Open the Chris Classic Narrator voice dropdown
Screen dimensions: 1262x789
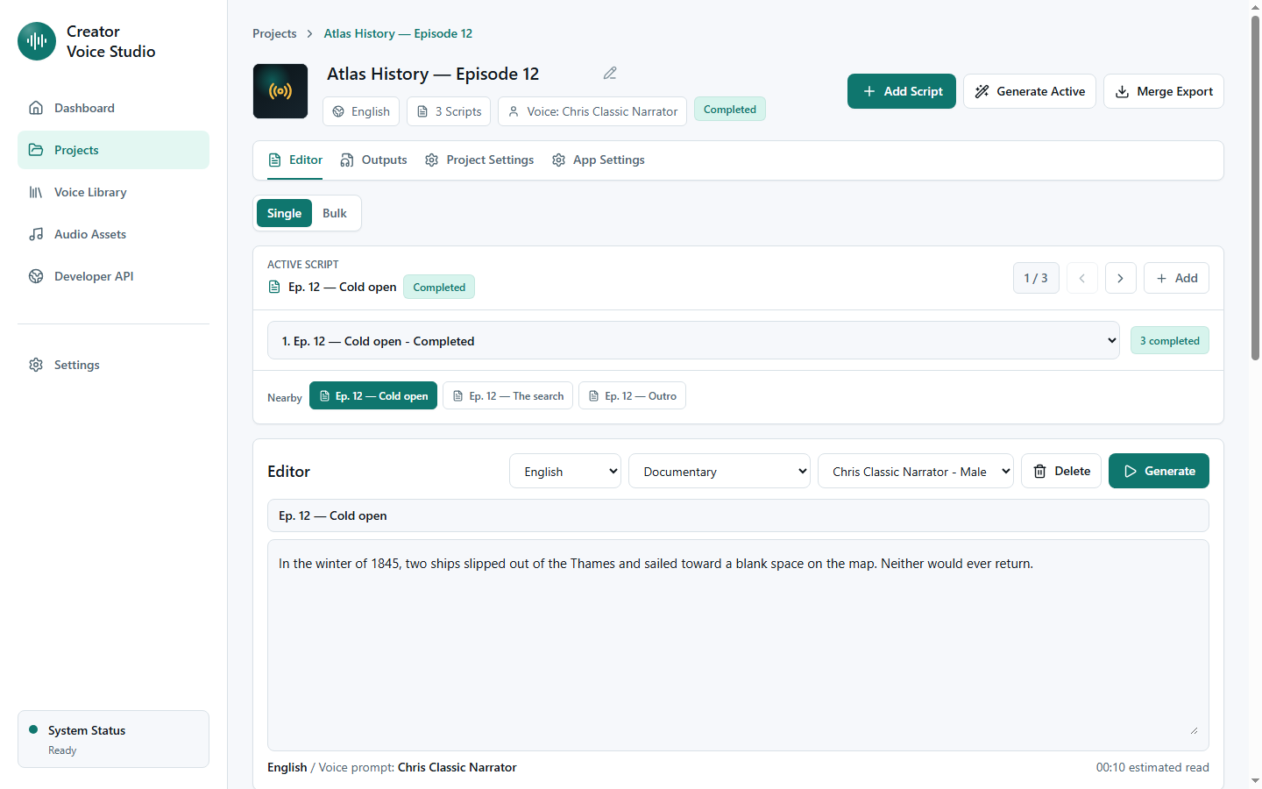(x=916, y=472)
